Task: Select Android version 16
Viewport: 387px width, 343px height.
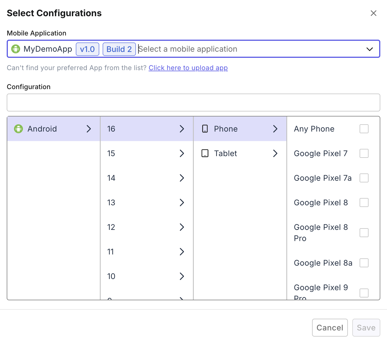Action: (x=147, y=129)
